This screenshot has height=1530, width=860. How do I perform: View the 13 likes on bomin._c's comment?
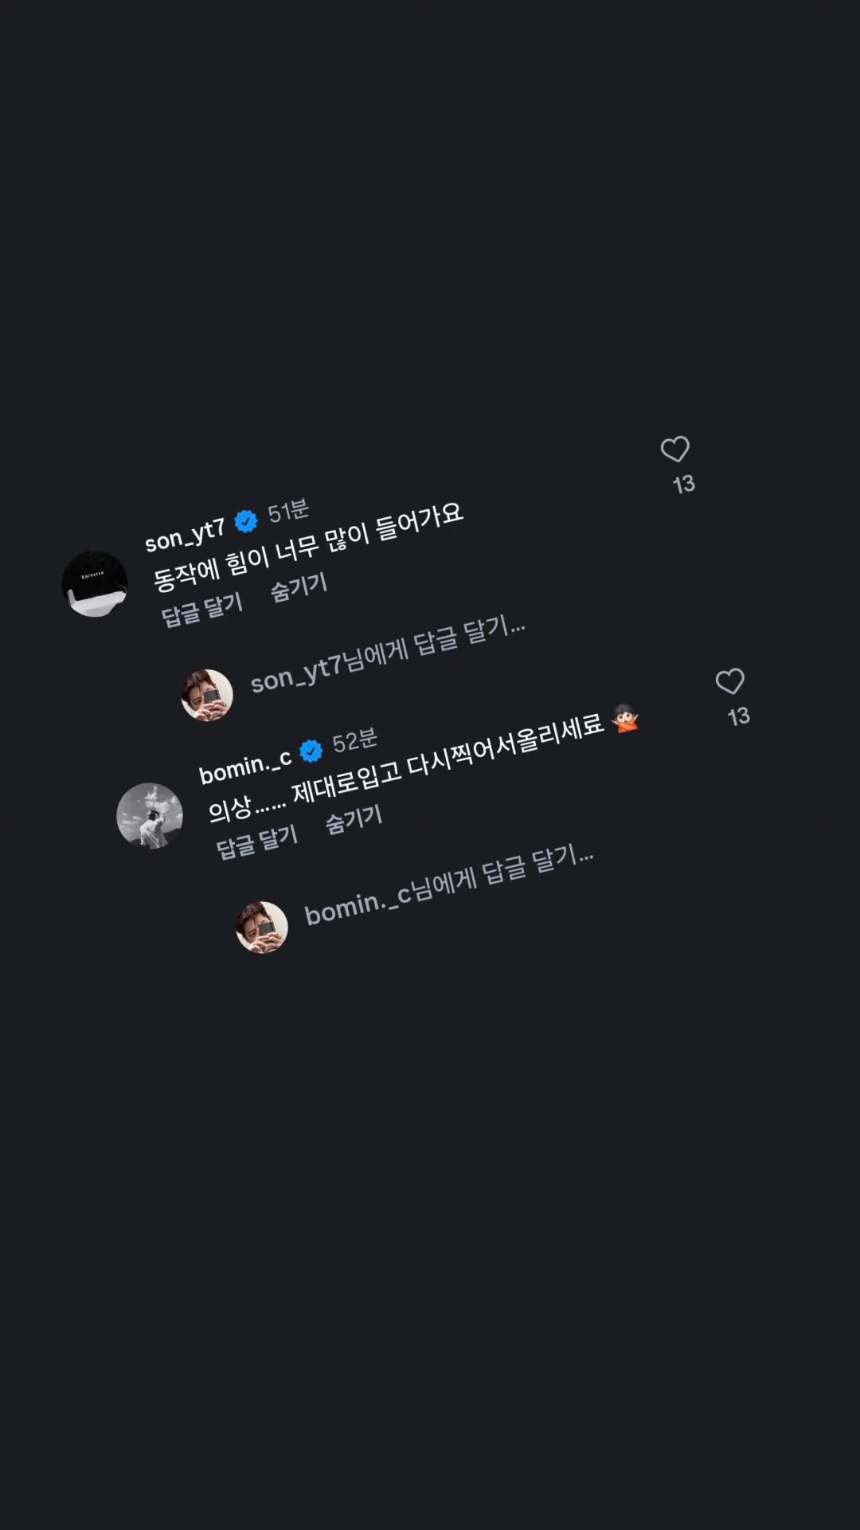pyautogui.click(x=738, y=716)
